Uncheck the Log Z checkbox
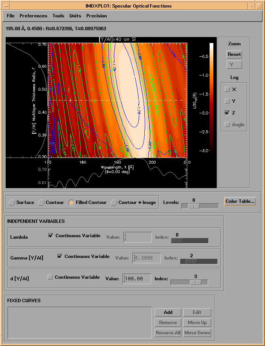 tap(227, 113)
